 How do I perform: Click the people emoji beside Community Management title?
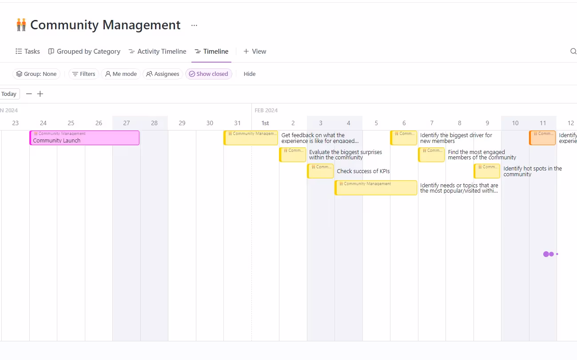click(x=20, y=25)
